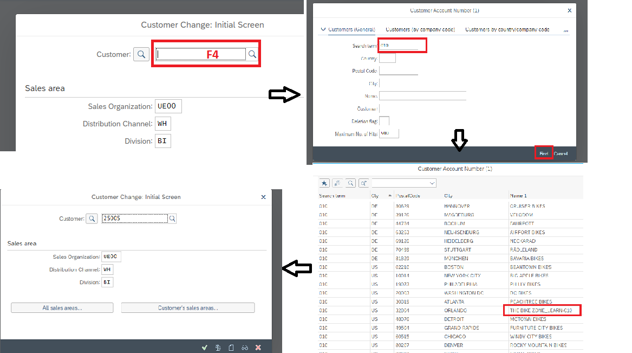Click the Search term column header
Viewport: 632px width, 353px height.
point(332,196)
